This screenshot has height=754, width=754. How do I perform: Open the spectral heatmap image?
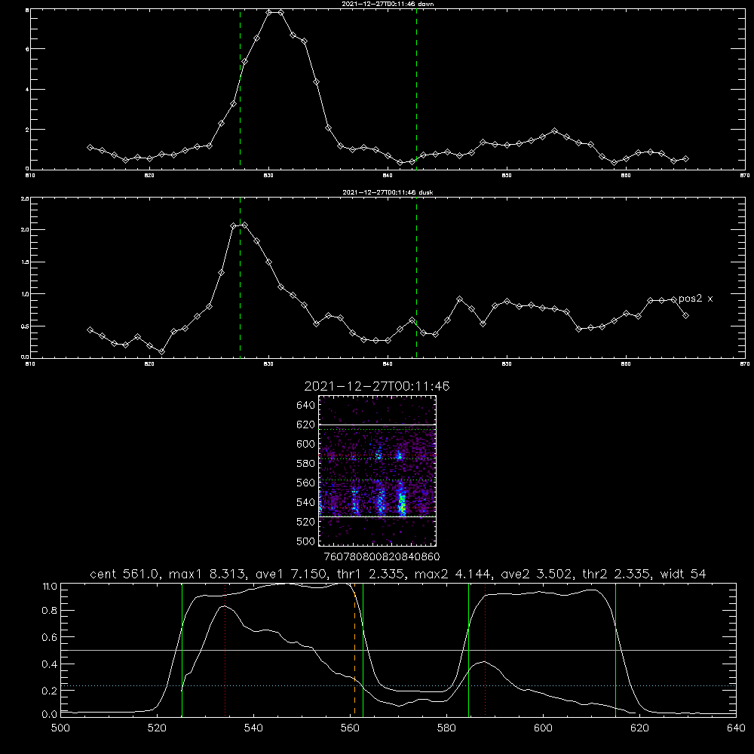(377, 470)
